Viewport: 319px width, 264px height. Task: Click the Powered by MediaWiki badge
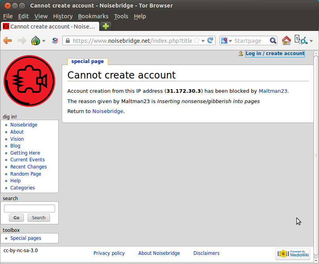coord(293,254)
